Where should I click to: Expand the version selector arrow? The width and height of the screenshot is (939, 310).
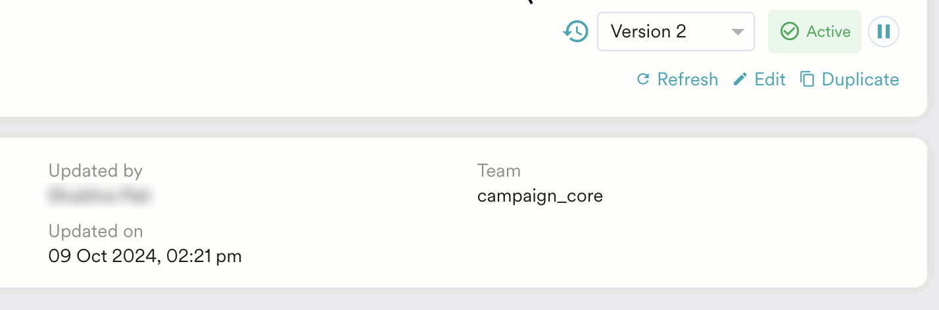click(738, 32)
